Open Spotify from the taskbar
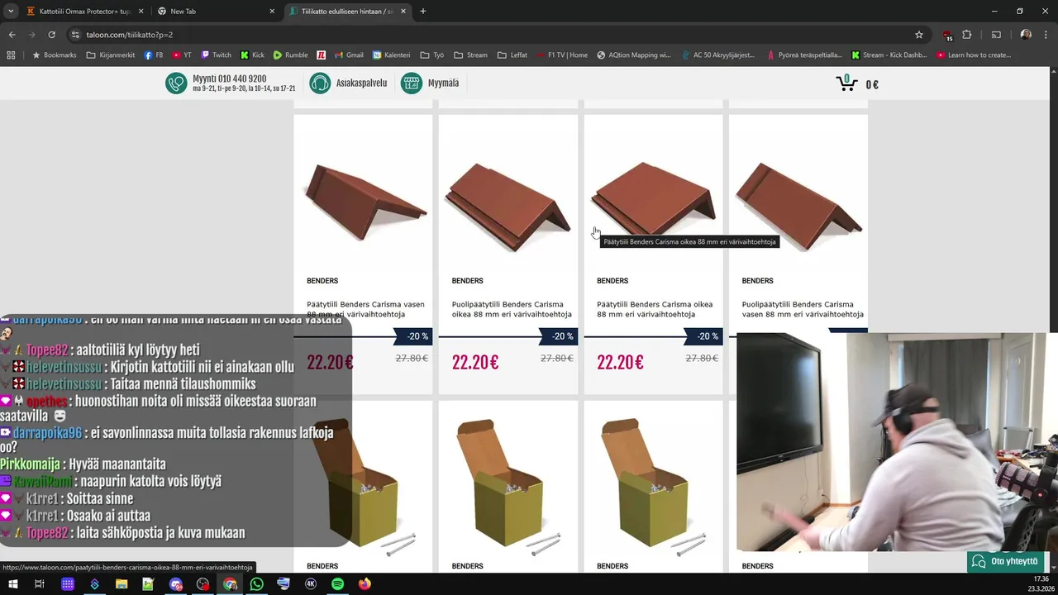This screenshot has width=1058, height=595. coord(337,584)
